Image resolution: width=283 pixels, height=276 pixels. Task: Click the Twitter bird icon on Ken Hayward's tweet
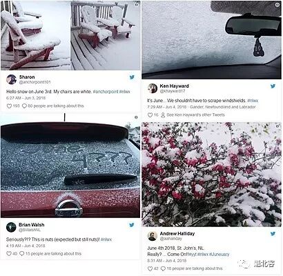tap(273, 86)
